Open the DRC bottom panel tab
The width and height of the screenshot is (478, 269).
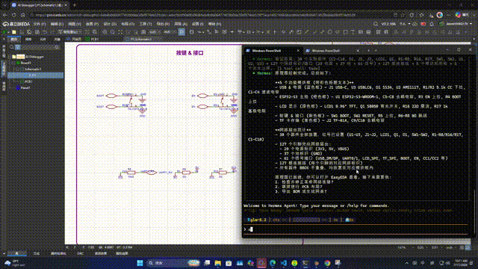[x=80, y=253]
